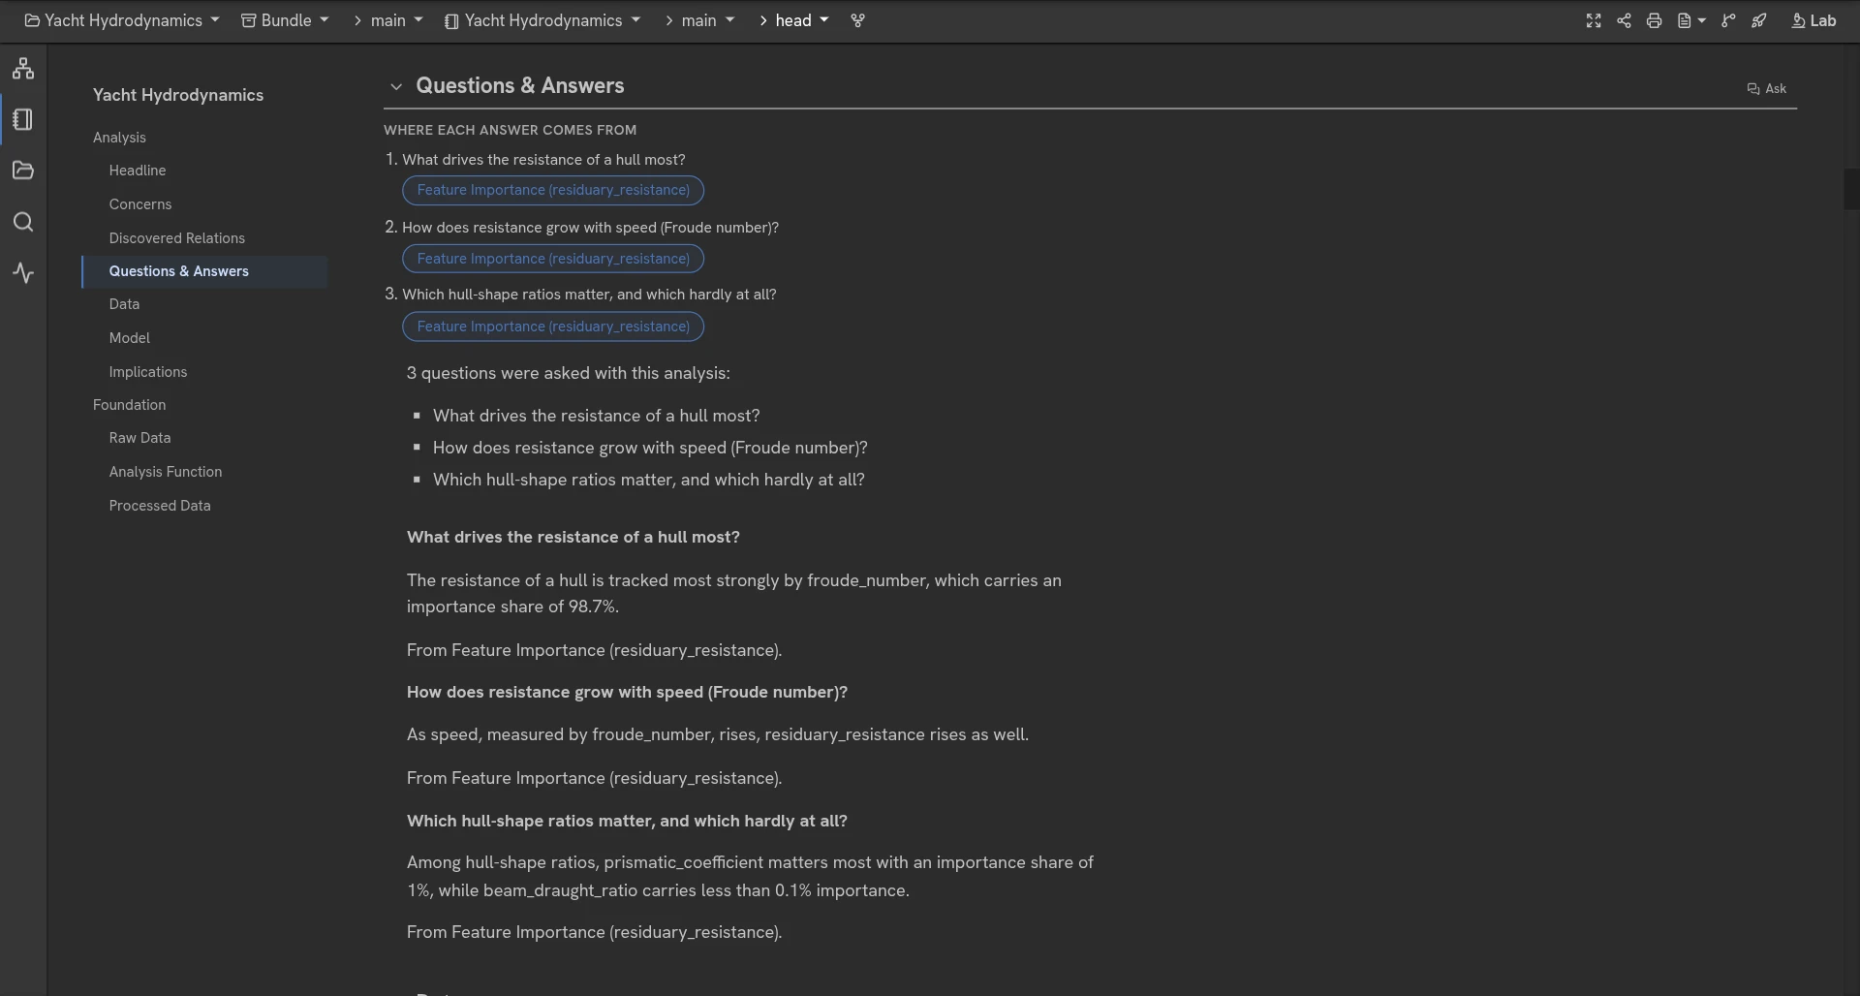Click the search magnifier sidebar icon

click(23, 222)
